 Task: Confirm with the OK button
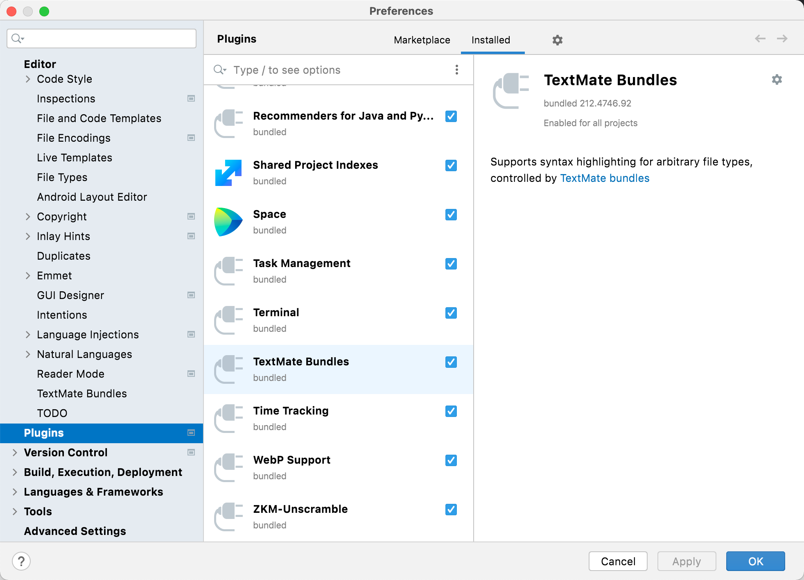coord(756,561)
